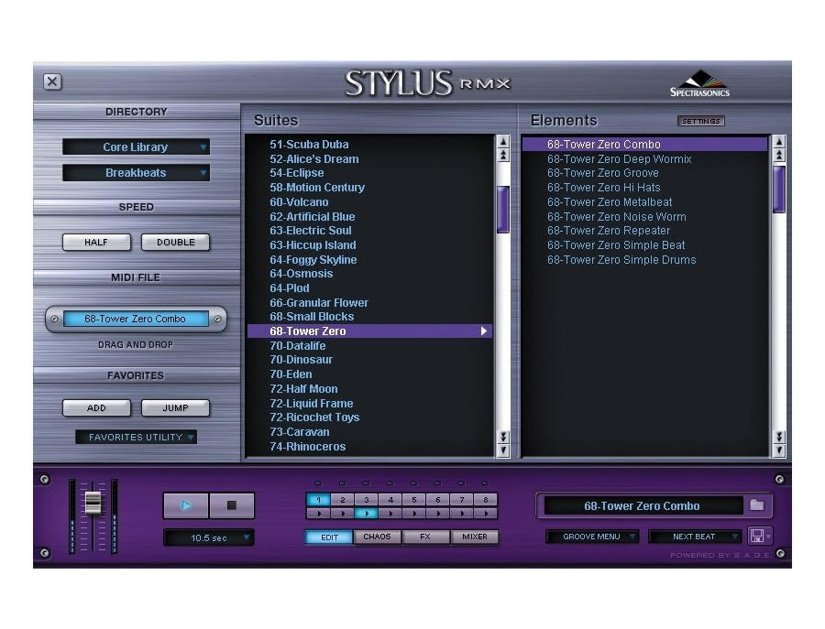
Task: Select 68-Tower Zero Simple Drums element
Action: click(x=621, y=260)
